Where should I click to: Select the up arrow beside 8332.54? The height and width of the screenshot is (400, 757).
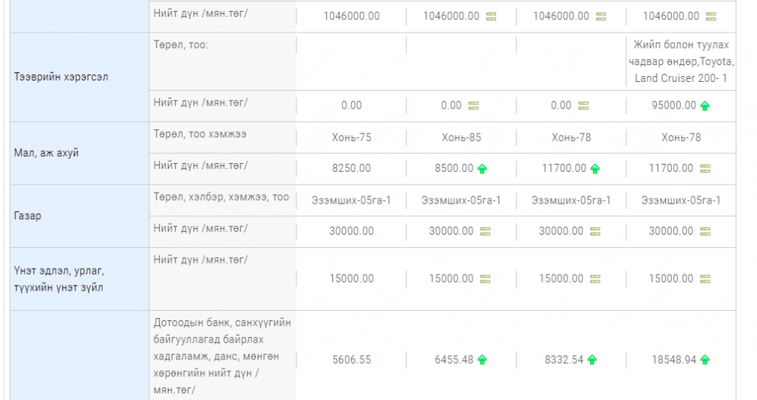tap(592, 360)
